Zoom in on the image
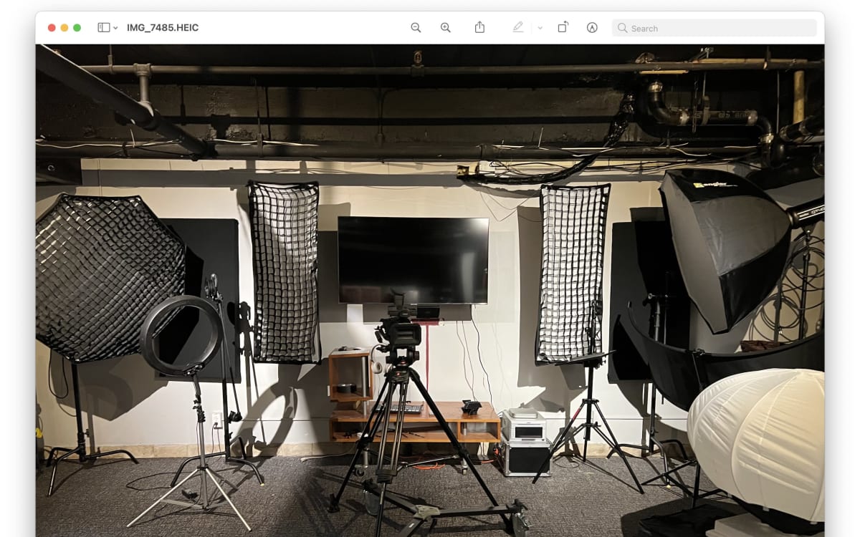This screenshot has width=860, height=537. click(x=446, y=28)
